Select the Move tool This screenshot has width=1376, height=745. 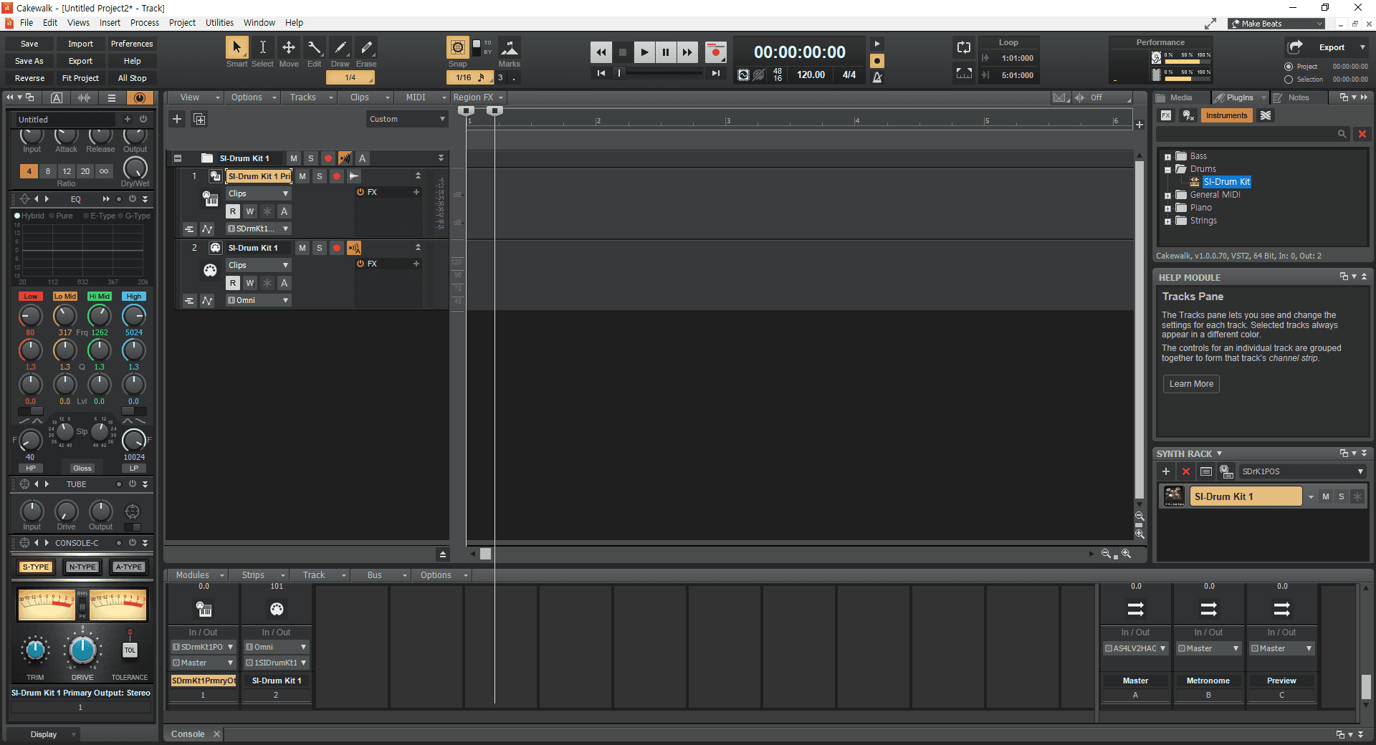coord(288,48)
